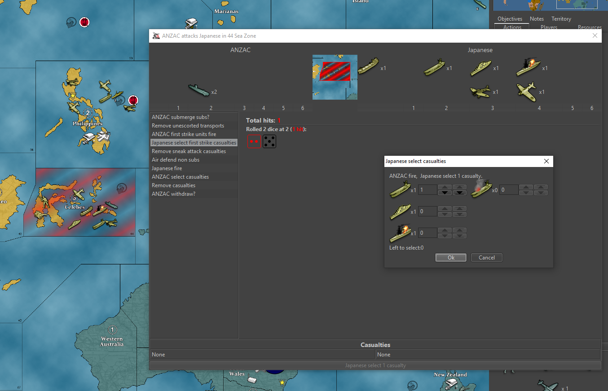608x391 pixels.
Task: Set carrier casualties to minimum
Action: click(x=459, y=193)
